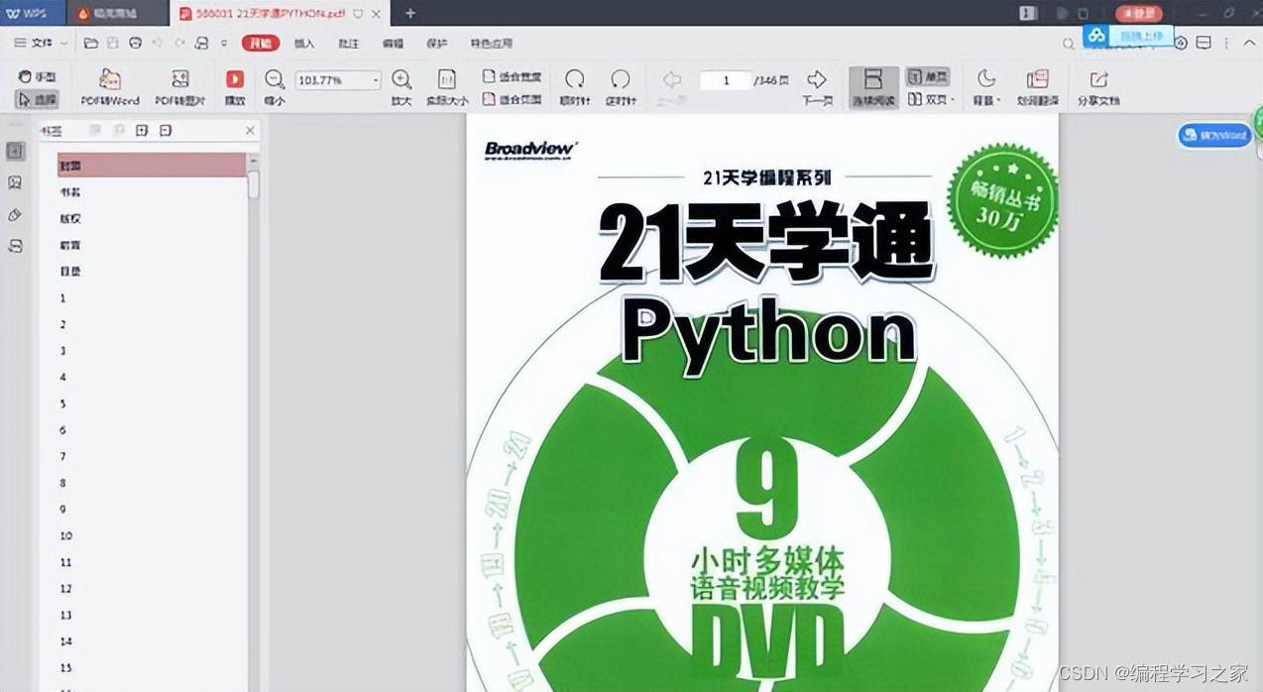Click the bookmark panel scrollbar thumb
Viewport: 1263px width, 692px height.
254,184
